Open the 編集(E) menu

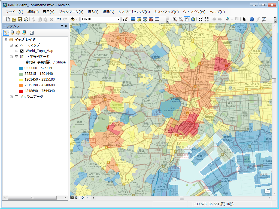pyautogui.click(x=33, y=12)
